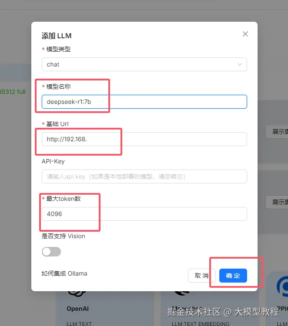Screen dimensions: 288x326
Task: Click the blue PPIO logo icon
Action: pos(282,286)
